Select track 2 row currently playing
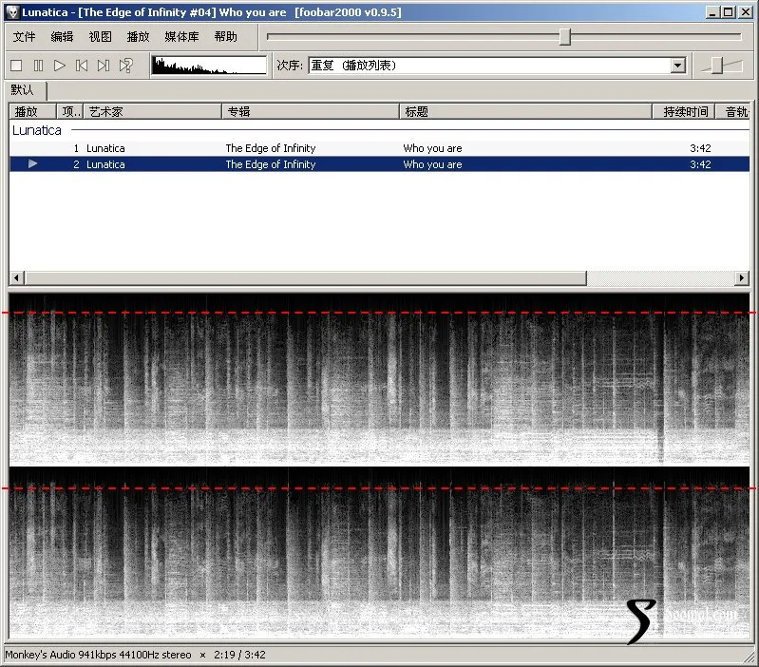The width and height of the screenshot is (759, 667). [x=380, y=164]
